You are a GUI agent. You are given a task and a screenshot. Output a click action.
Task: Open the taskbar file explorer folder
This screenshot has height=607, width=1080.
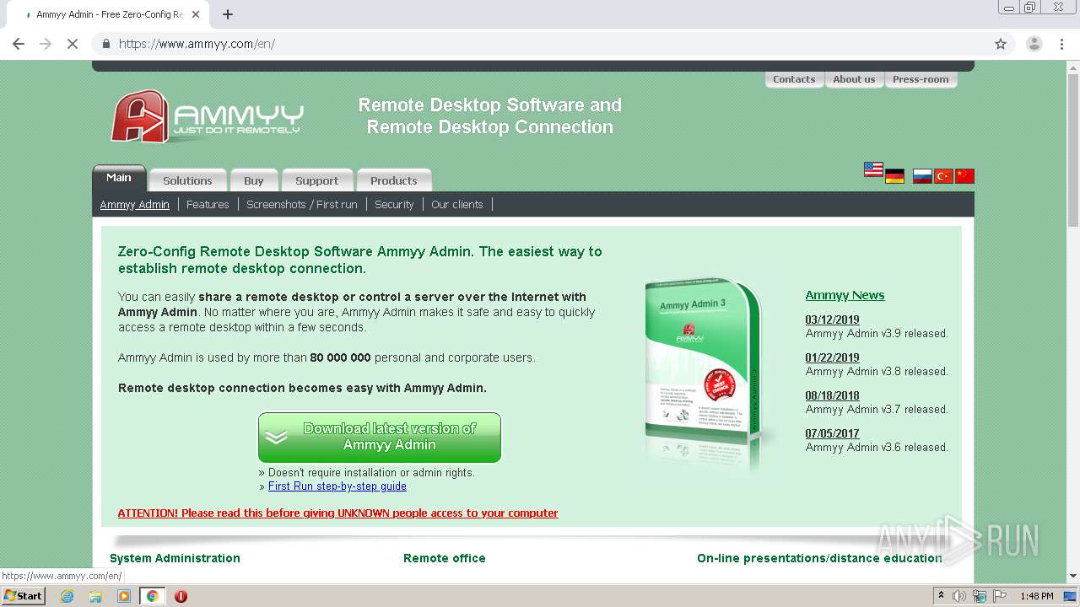click(x=95, y=596)
